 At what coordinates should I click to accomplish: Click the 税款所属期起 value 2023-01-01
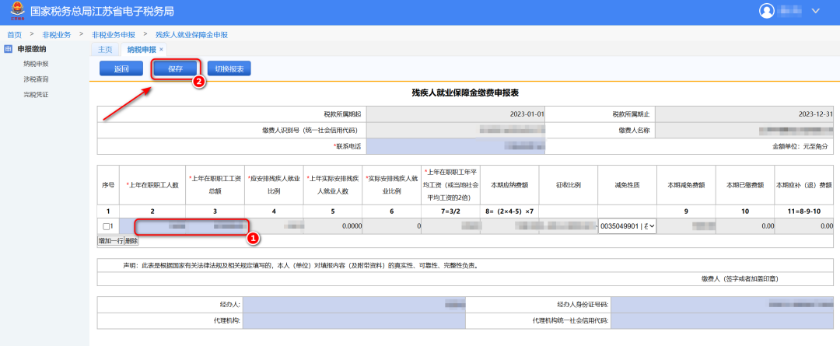tap(527, 114)
